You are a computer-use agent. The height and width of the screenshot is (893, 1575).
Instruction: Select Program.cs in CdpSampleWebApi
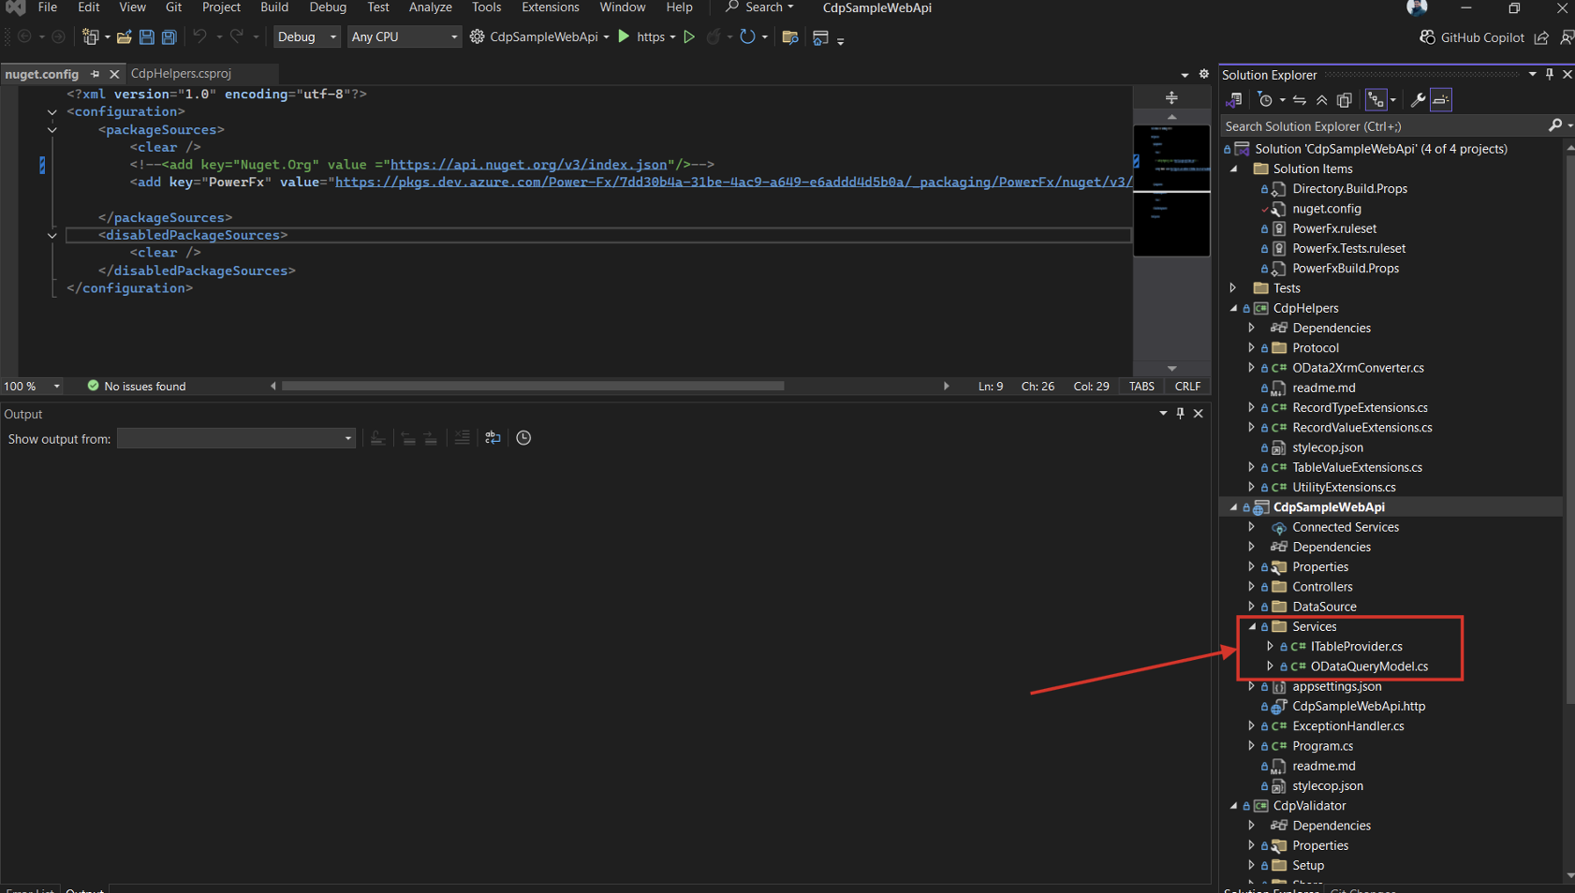point(1322,746)
